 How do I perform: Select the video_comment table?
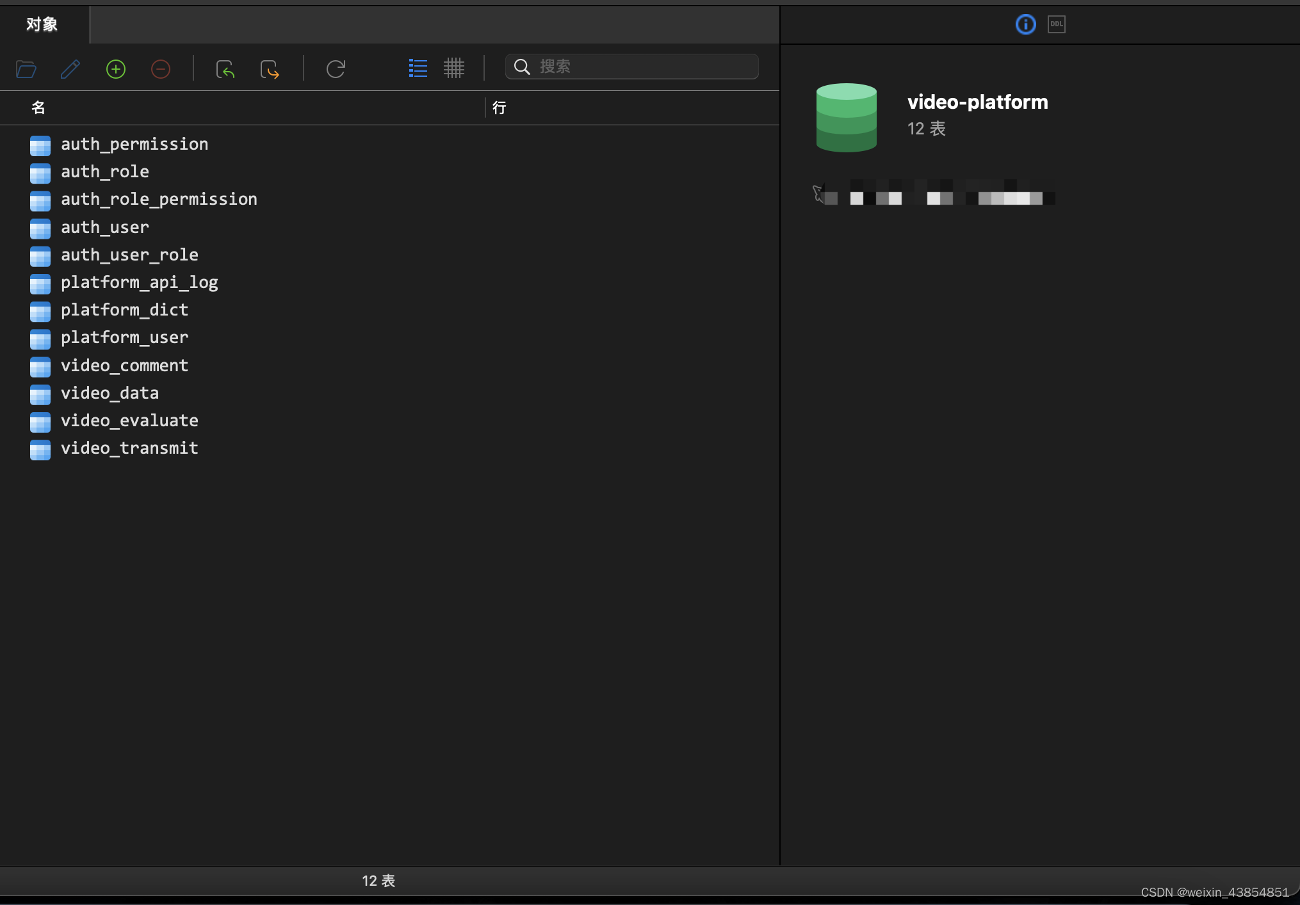(124, 365)
